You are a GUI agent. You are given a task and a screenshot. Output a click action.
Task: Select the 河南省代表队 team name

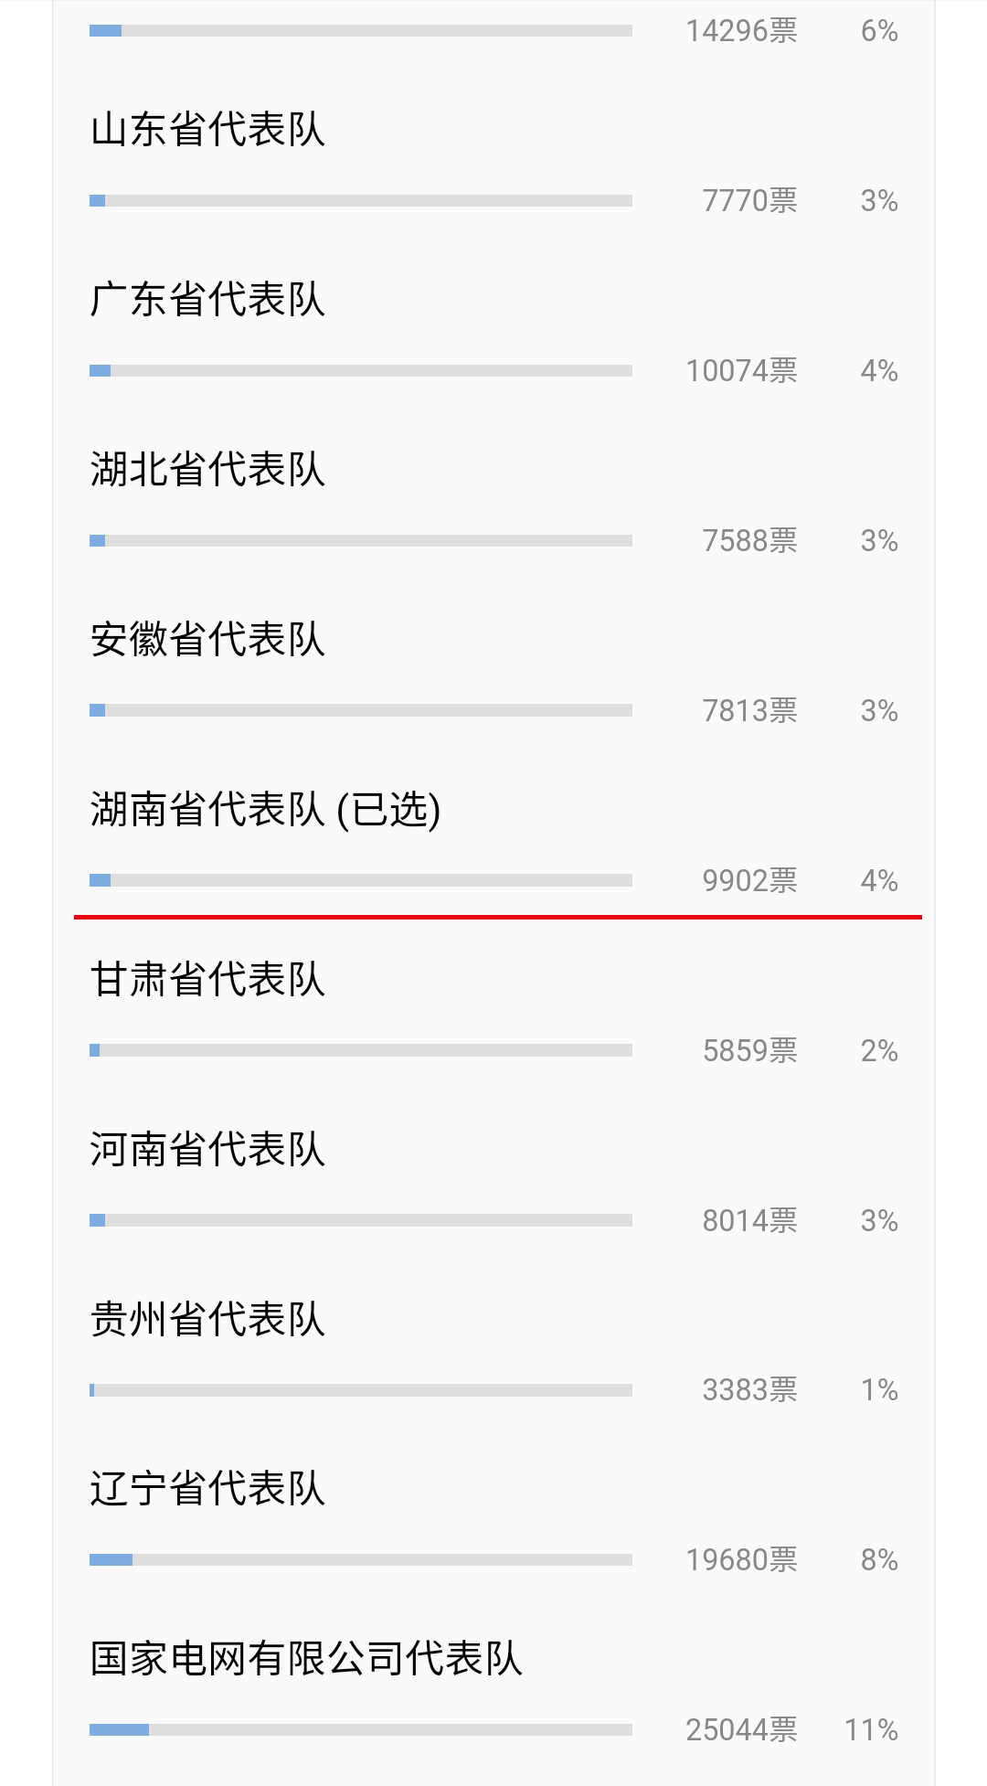(207, 1150)
